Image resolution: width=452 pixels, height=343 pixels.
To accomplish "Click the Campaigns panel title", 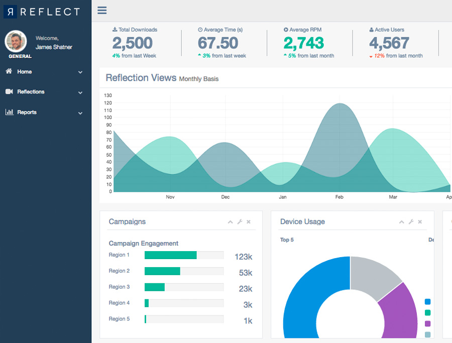I will coord(127,221).
